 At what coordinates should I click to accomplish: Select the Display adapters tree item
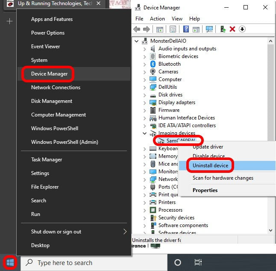click(176, 102)
